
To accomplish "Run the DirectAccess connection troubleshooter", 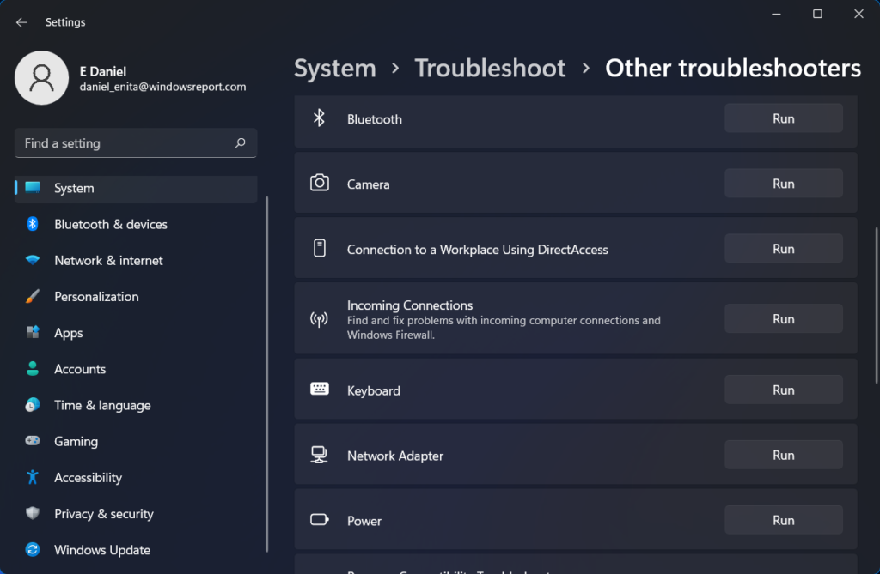I will 784,248.
